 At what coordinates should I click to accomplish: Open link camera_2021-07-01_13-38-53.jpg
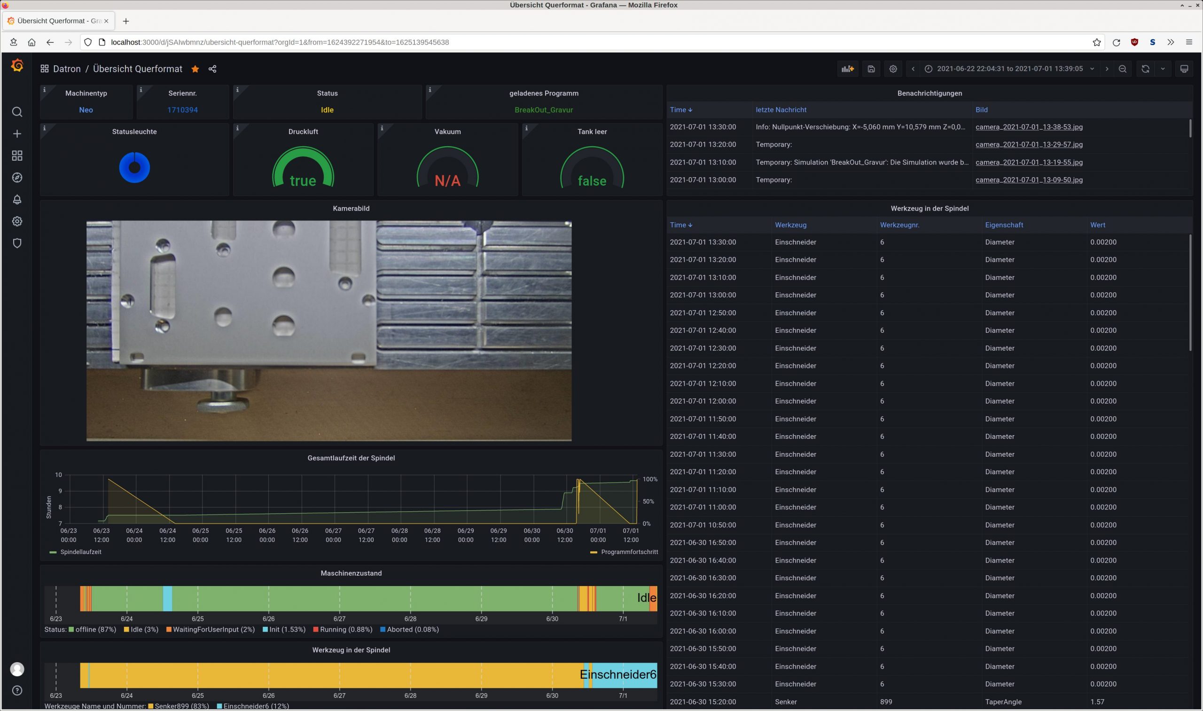click(x=1029, y=127)
